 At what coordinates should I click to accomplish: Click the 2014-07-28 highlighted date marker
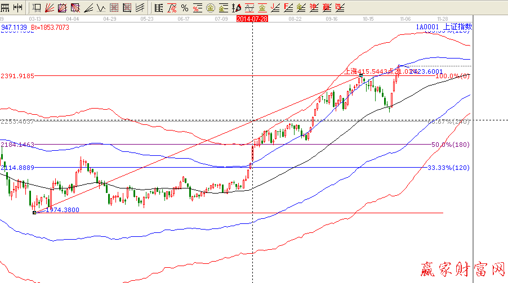(252, 19)
